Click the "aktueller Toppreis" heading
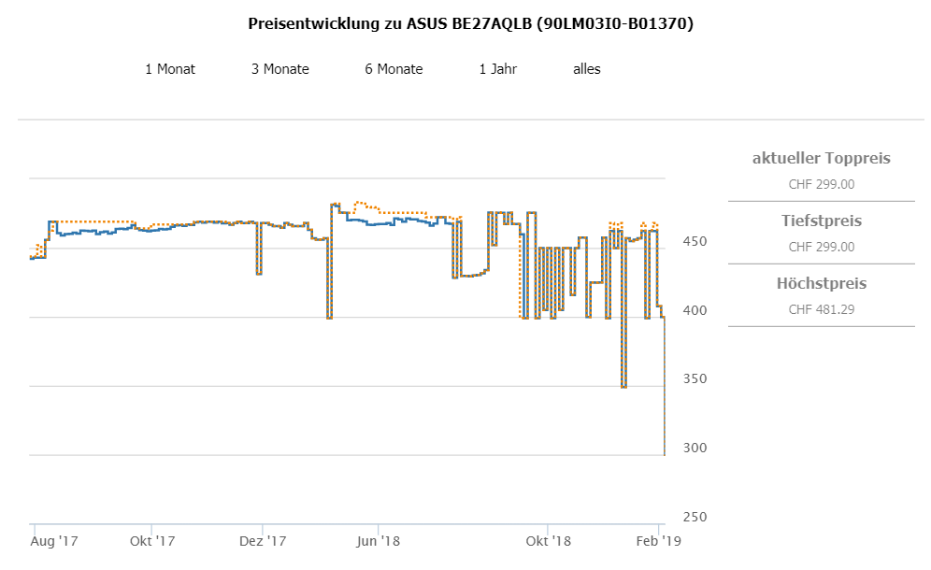The height and width of the screenshot is (570, 931). 821,158
